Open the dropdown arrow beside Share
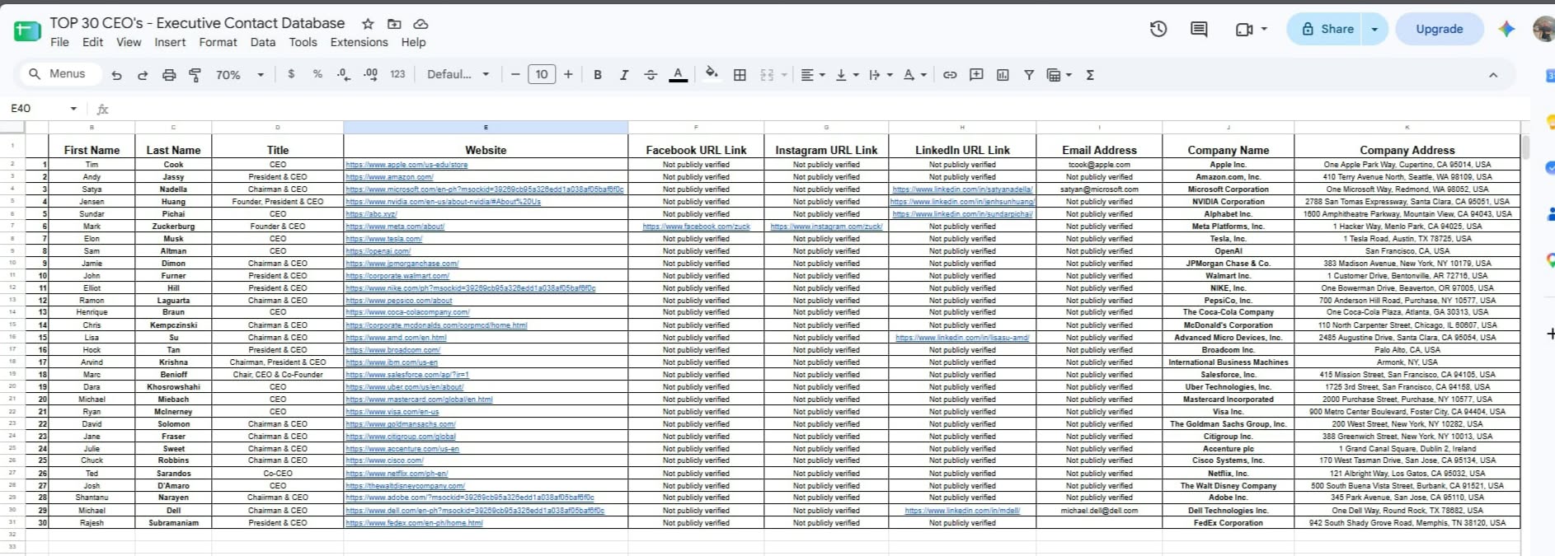1555x556 pixels. click(x=1374, y=29)
